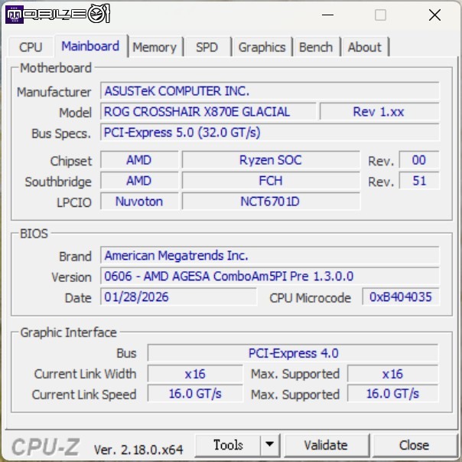Click the Nuvoton LPCIO field
Viewport: 462px width, 462px height.
pos(139,202)
